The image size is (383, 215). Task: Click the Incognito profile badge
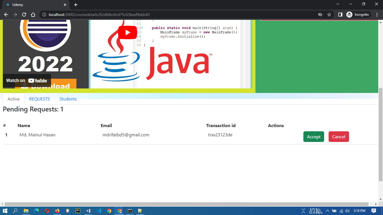[x=358, y=15]
